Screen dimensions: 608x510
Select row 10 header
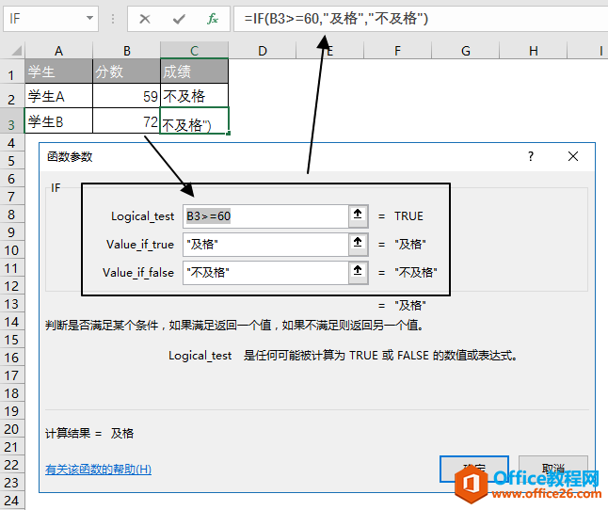click(x=11, y=250)
